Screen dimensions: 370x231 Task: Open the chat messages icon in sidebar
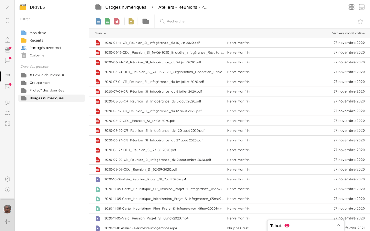coord(7,60)
